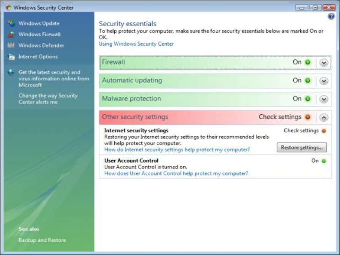Open Windows Update from the sidebar

tap(39, 23)
